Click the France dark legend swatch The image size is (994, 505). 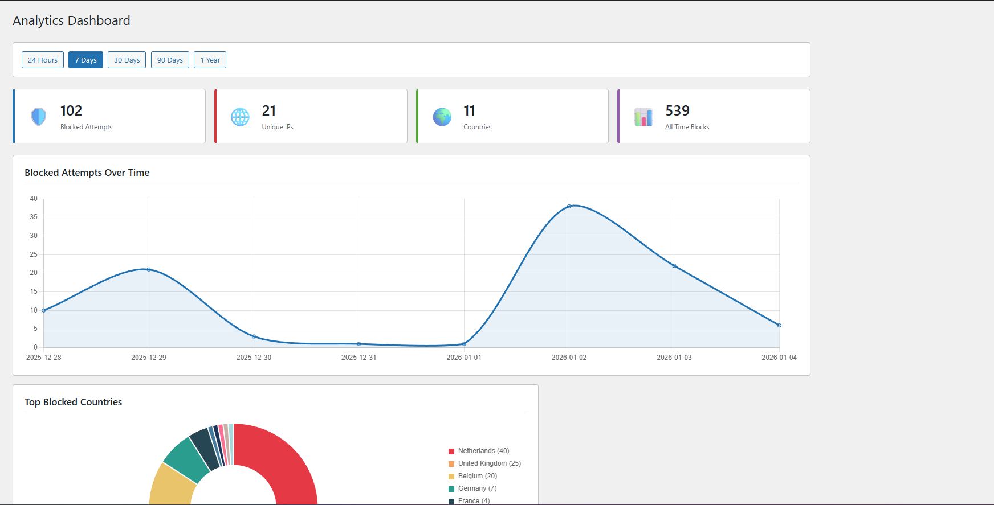(x=451, y=501)
